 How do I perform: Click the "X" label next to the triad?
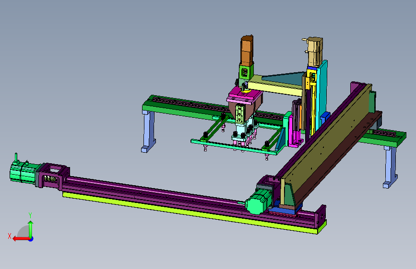click(x=10, y=236)
